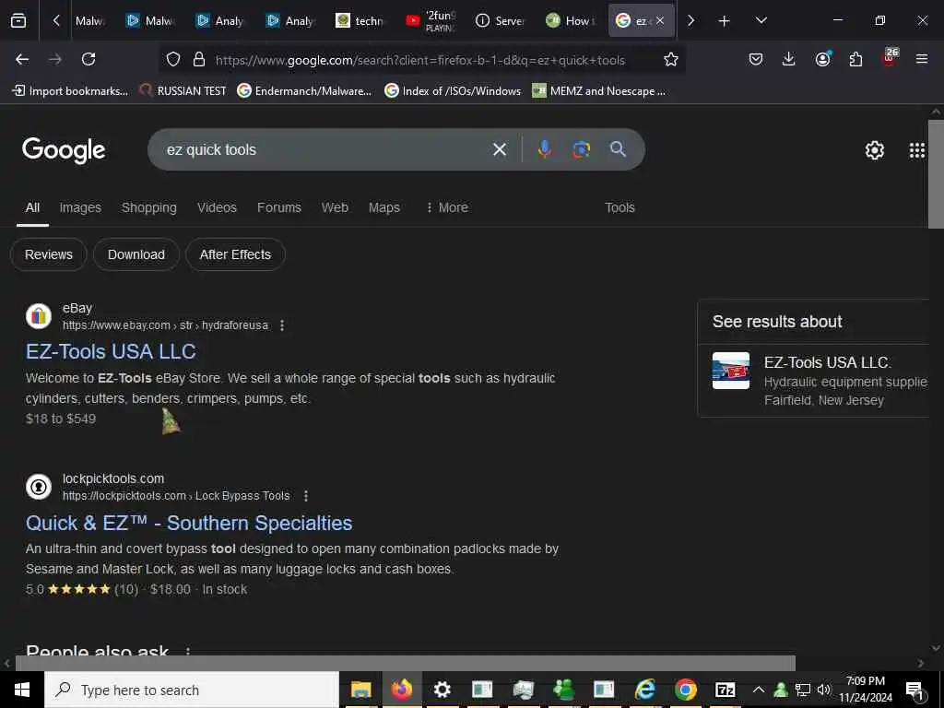Open File Explorer from taskbar
This screenshot has width=944, height=708.
tap(361, 690)
